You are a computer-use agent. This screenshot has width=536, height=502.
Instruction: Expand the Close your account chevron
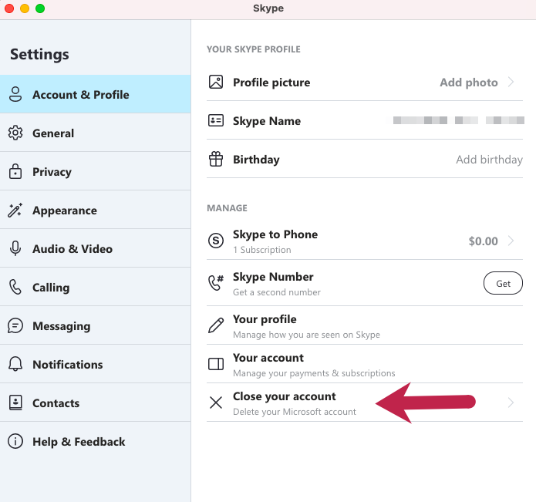[x=511, y=403]
